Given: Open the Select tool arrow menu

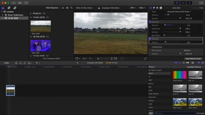Looking at the screenshot, I should (38, 63).
